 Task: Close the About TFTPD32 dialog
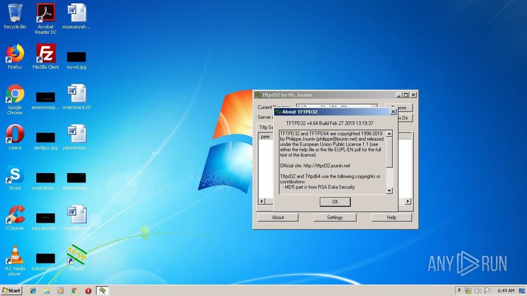[x=393, y=112]
